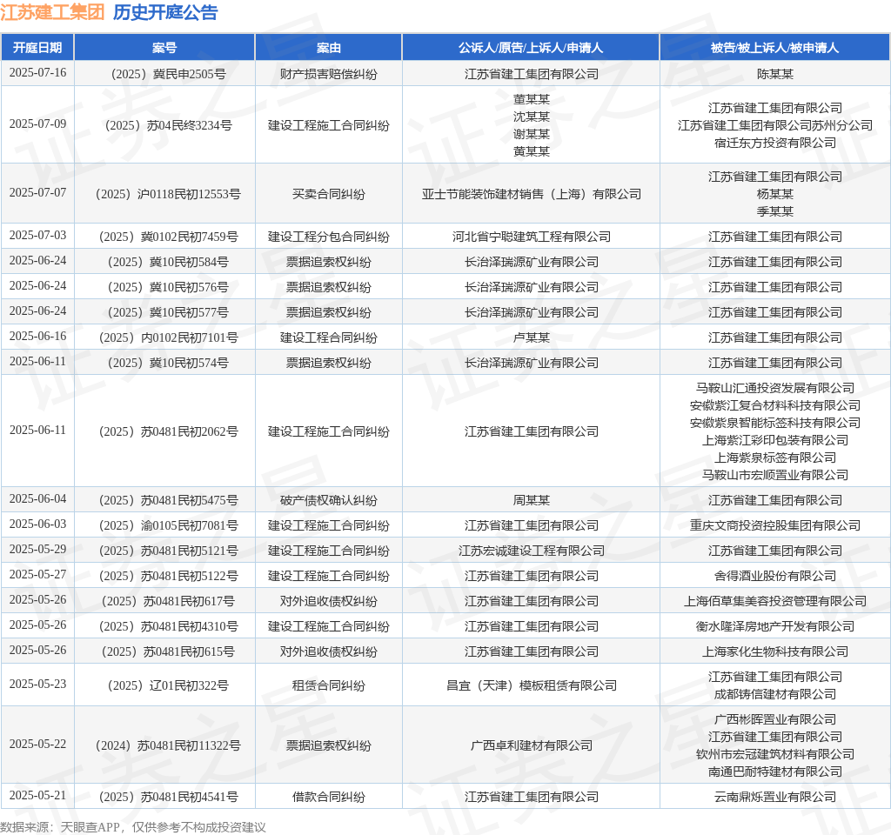The width and height of the screenshot is (891, 835).
Task: Click plaintiff name 谢某某
Action: coord(532,134)
